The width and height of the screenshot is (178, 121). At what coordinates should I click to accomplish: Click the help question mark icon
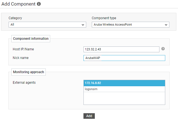[x=163, y=49]
